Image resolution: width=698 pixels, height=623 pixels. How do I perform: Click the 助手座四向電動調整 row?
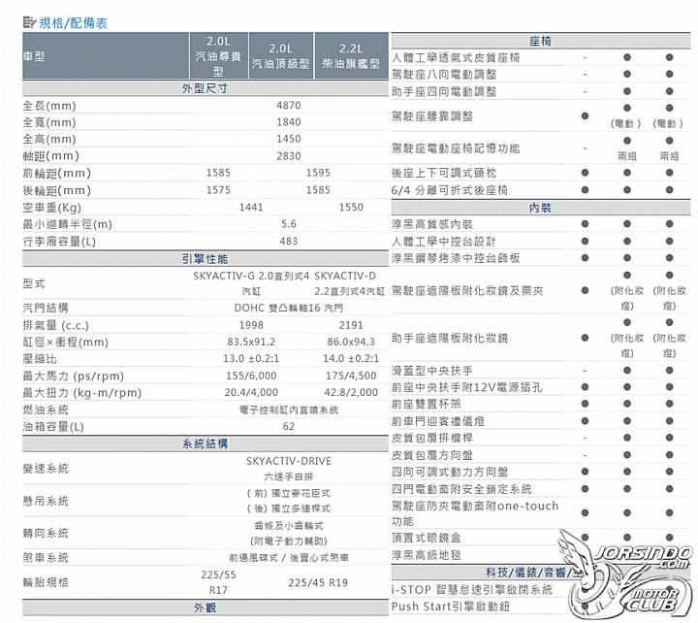[541, 92]
